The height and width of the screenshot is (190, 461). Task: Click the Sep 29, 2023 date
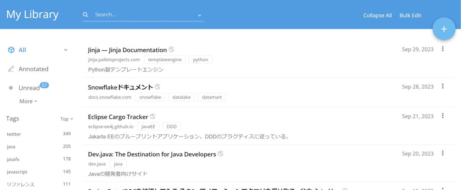pyautogui.click(x=418, y=49)
